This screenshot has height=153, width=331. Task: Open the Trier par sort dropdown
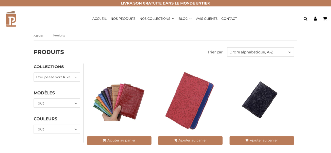coord(260,52)
